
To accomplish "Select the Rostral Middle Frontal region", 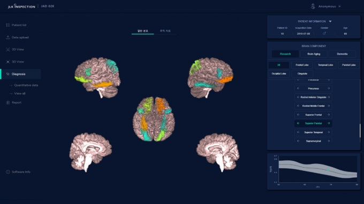I will click(x=313, y=106).
